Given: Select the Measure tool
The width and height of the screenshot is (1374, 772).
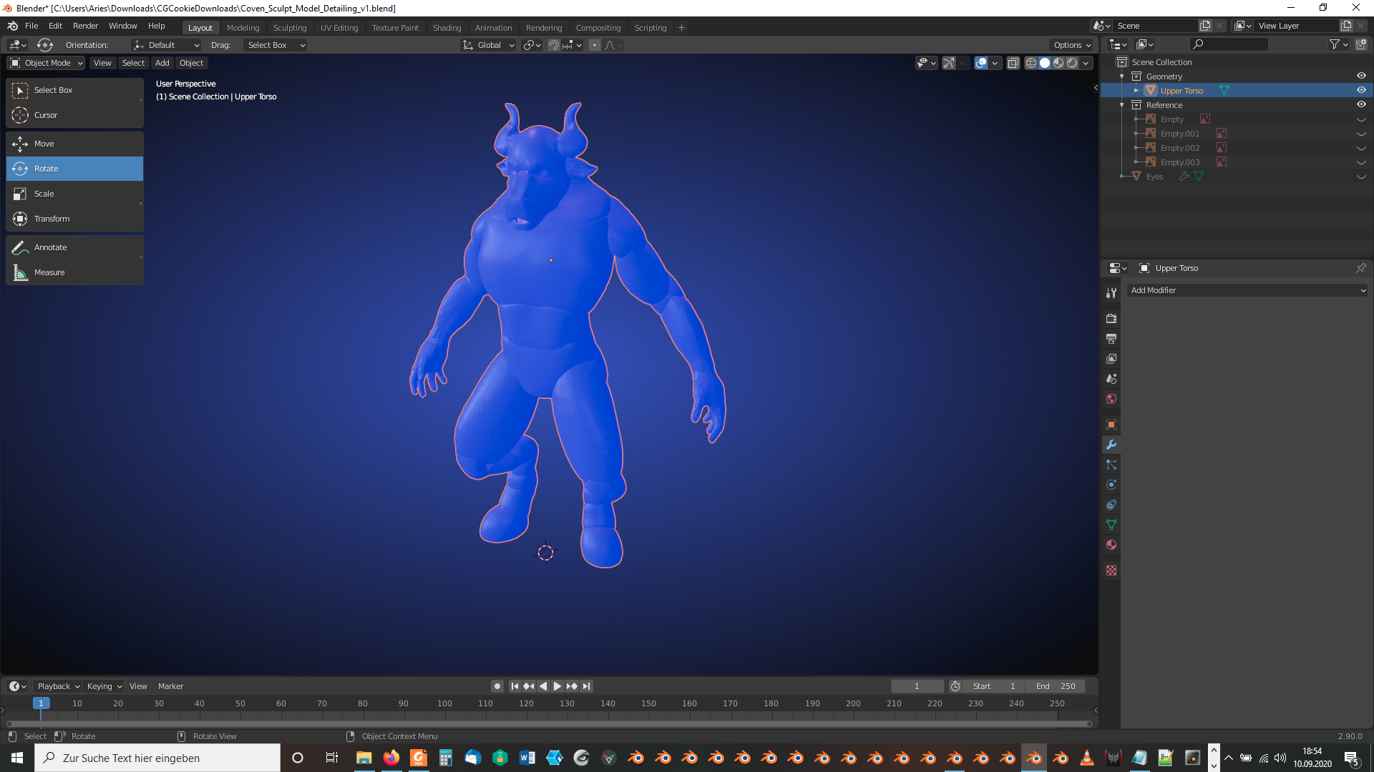Looking at the screenshot, I should [x=49, y=272].
